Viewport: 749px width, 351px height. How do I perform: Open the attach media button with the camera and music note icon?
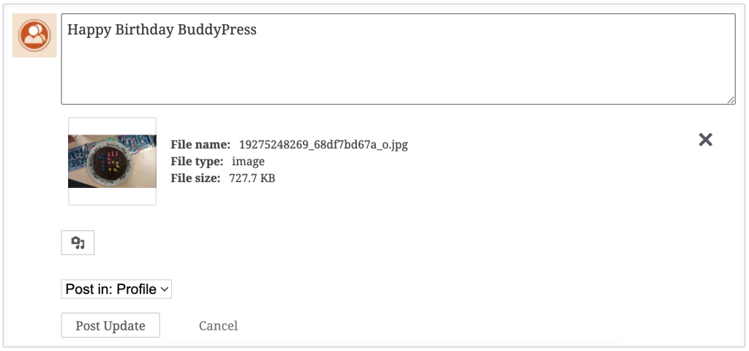(78, 243)
